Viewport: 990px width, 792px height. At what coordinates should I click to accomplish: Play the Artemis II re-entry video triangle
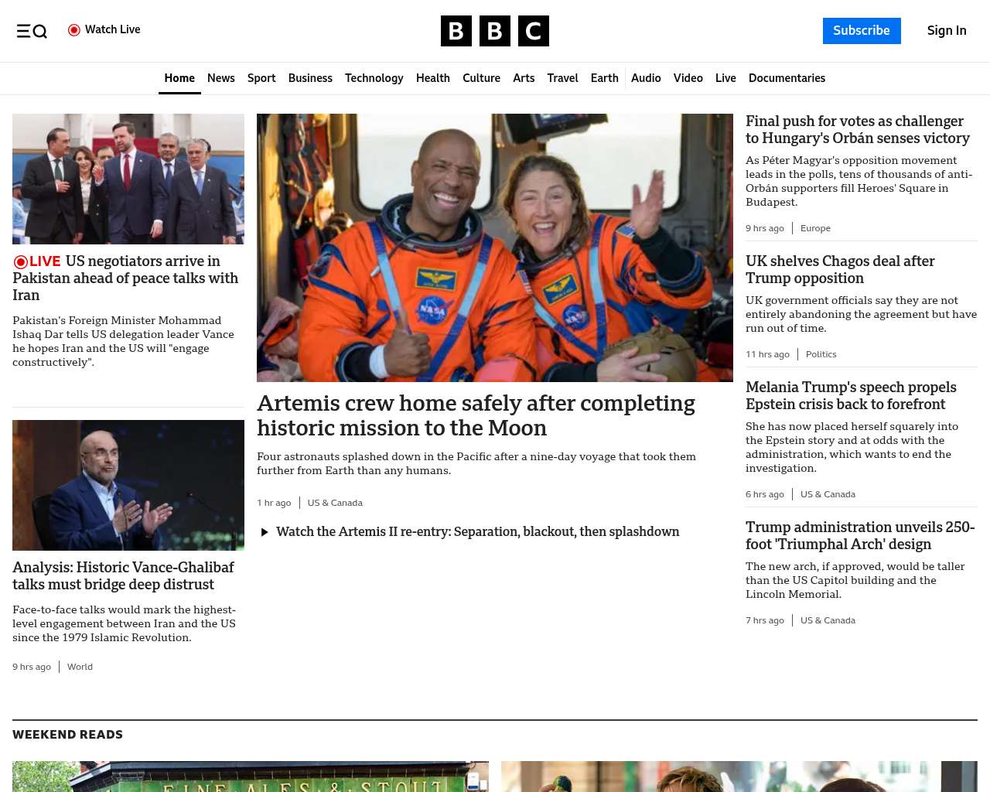265,532
